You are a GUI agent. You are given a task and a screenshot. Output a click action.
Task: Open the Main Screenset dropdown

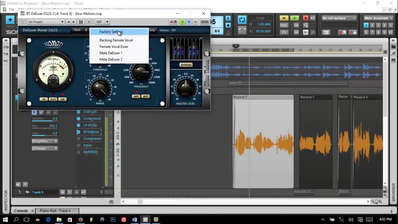[378, 18]
